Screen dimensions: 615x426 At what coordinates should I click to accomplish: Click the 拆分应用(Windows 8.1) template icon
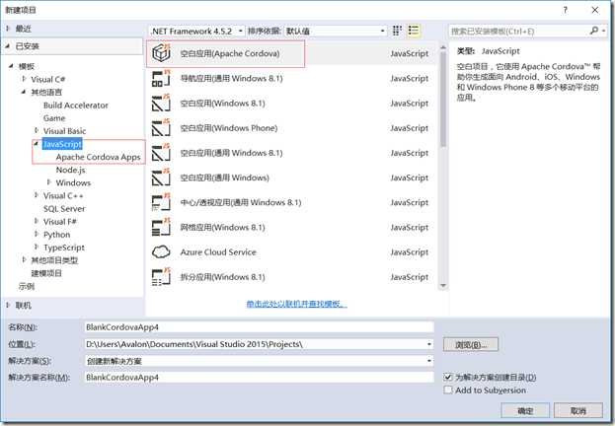click(x=161, y=277)
